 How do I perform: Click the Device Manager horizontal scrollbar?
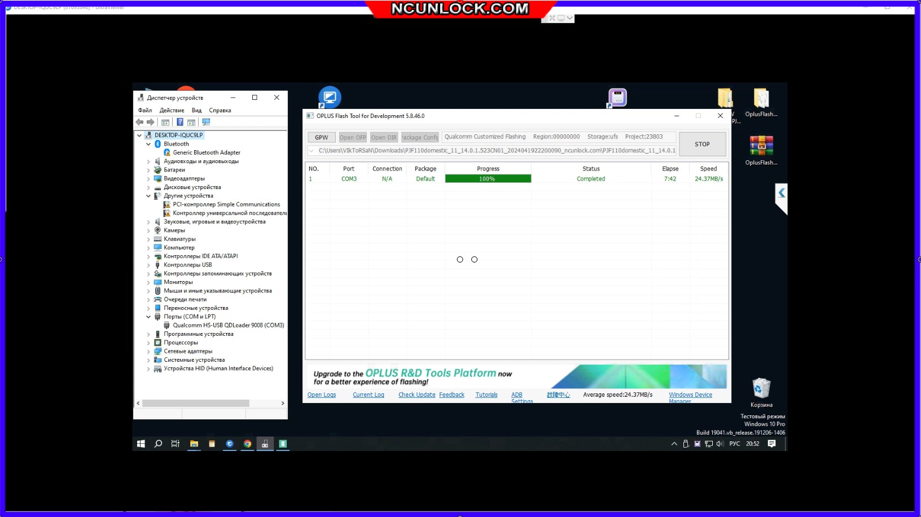click(195, 404)
